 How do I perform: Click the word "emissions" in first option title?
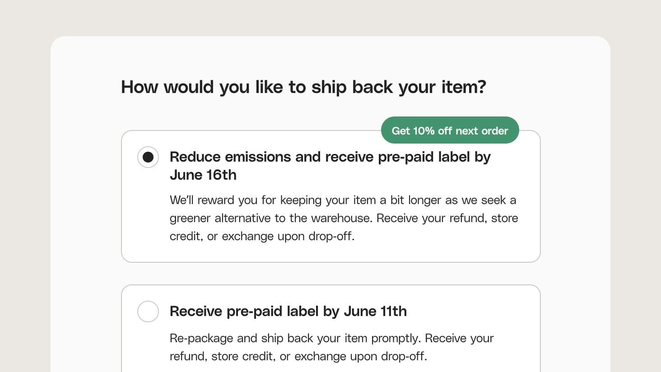pos(258,157)
